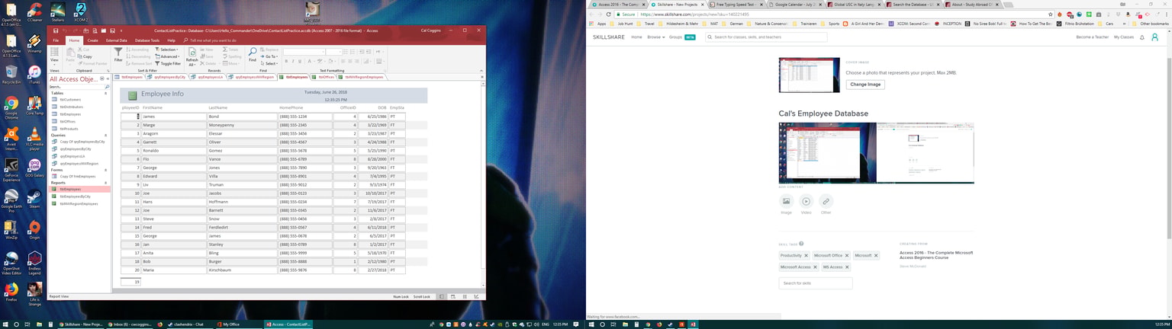Open the Selection dropdown in Sort & Filter
Image resolution: width=1172 pixels, height=329 pixels.
(167, 50)
